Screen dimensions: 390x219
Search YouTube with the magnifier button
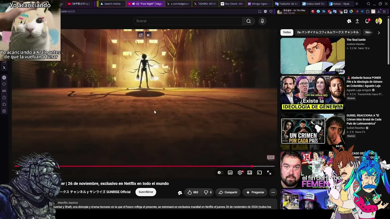tap(249, 21)
